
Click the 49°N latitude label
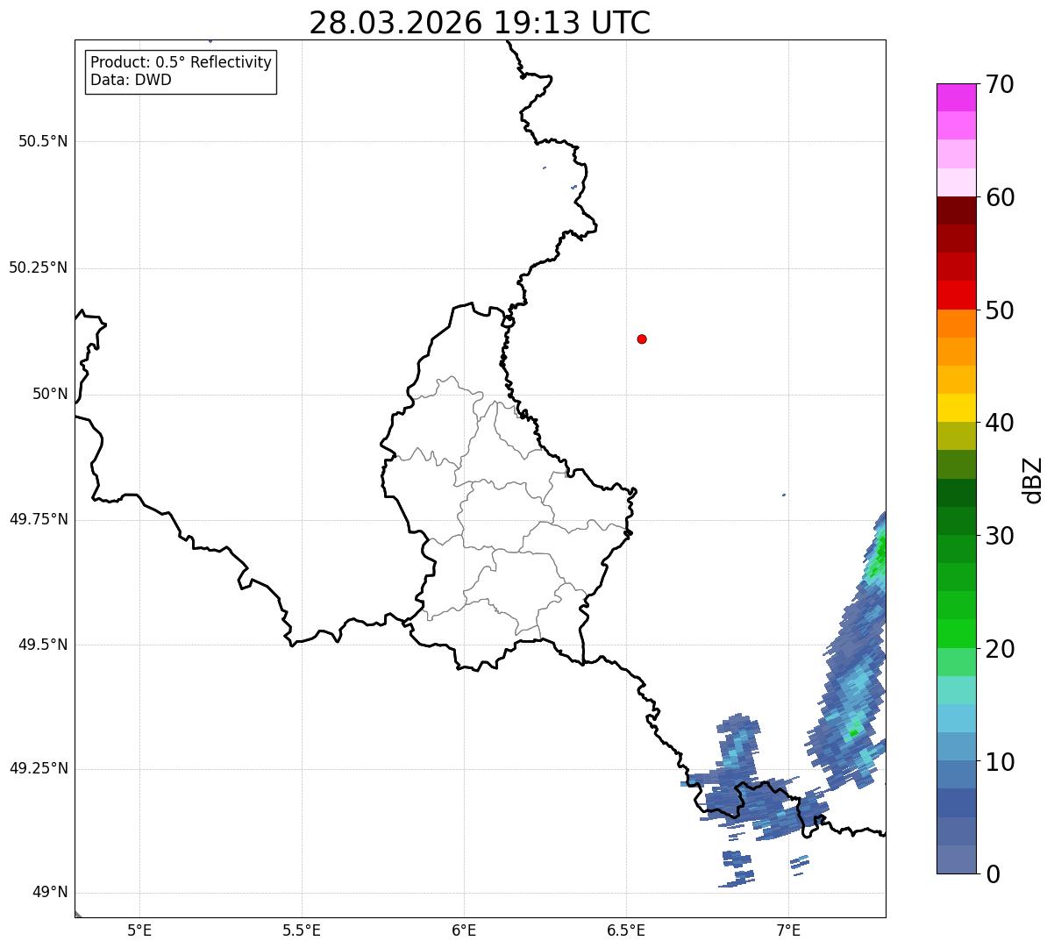click(50, 893)
